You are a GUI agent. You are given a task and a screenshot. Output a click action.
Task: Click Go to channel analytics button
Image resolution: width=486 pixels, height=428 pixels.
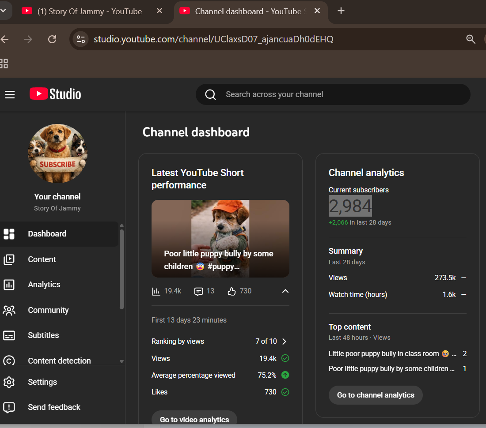pyautogui.click(x=376, y=395)
